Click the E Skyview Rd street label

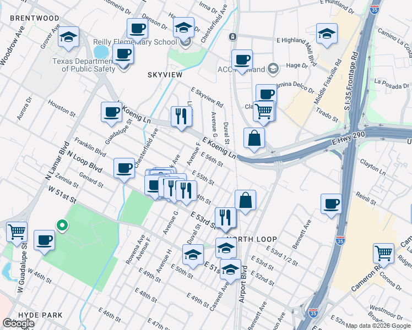click(207, 97)
